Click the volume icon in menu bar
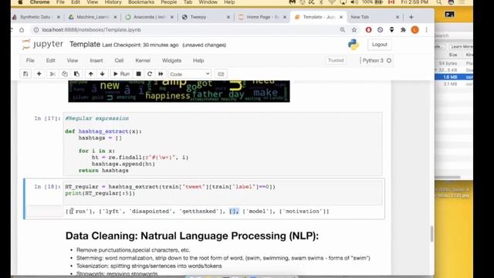 pos(354,2)
